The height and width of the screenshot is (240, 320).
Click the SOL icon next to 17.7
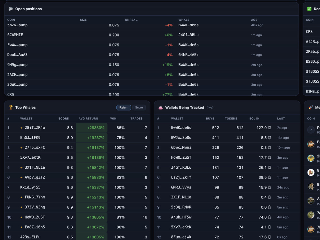point(269,157)
